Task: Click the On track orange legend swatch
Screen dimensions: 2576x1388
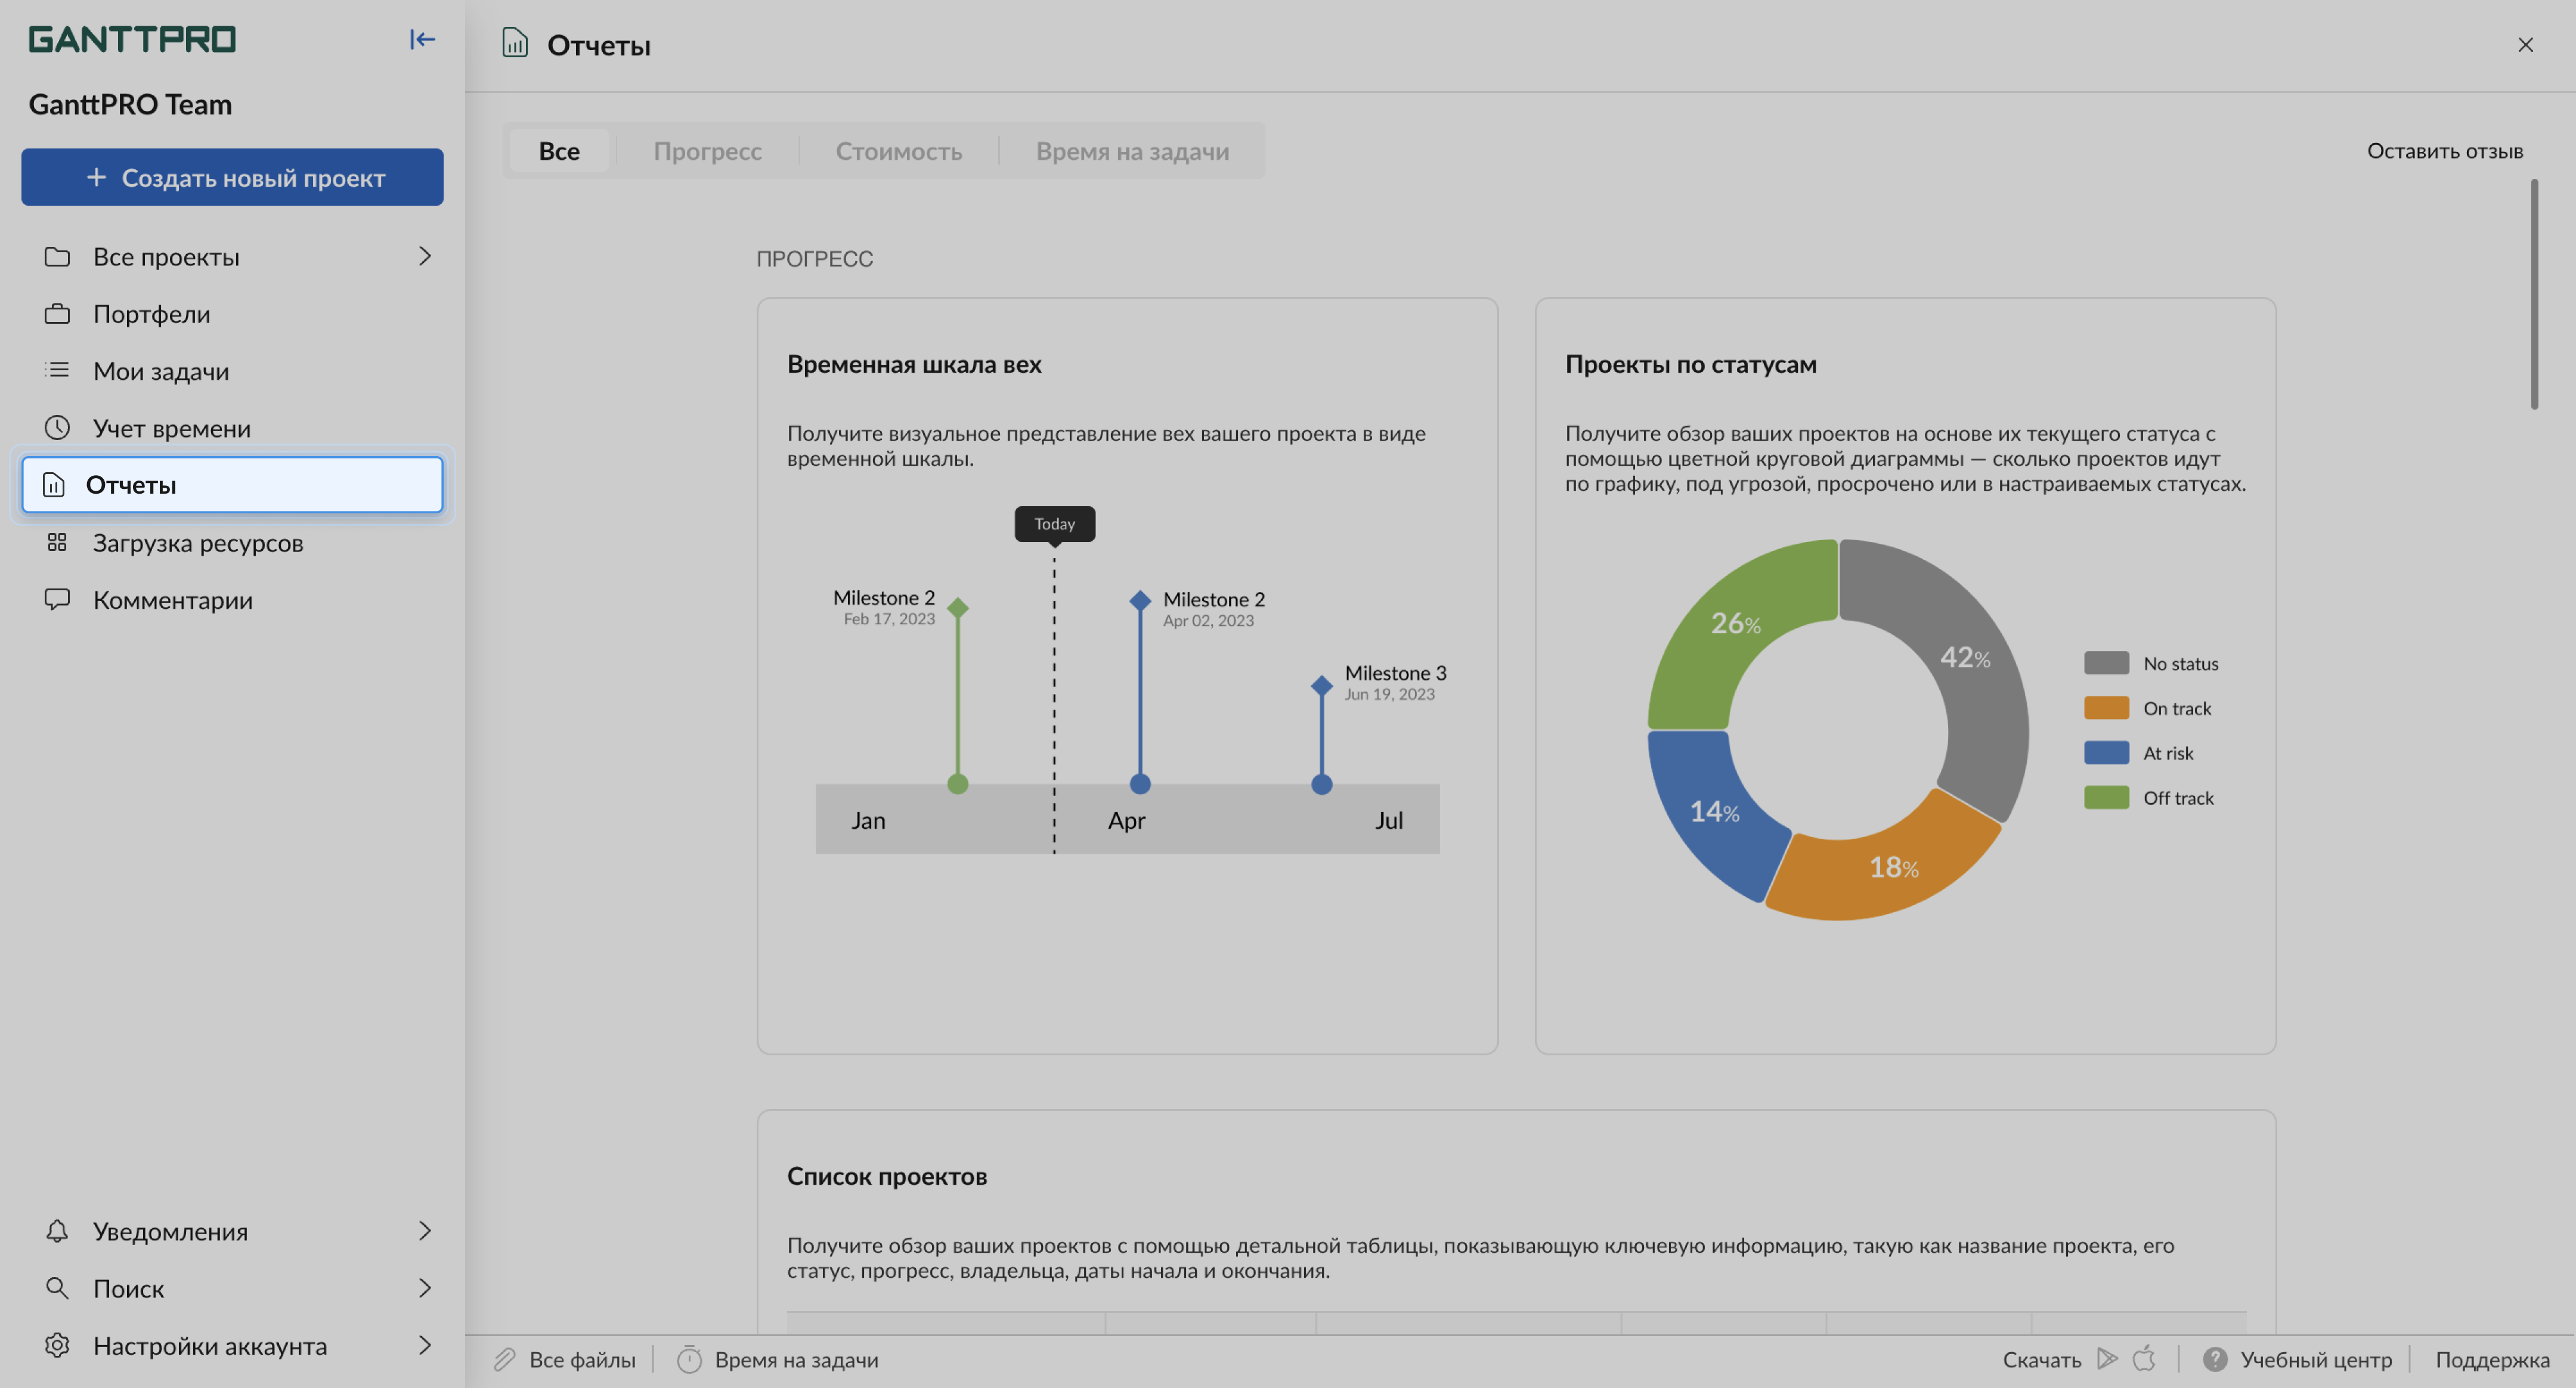Action: pyautogui.click(x=2106, y=708)
